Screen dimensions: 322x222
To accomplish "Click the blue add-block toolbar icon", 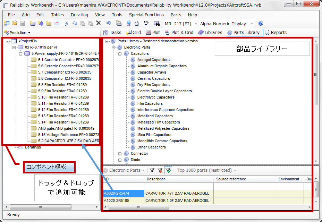I will click(x=33, y=23).
